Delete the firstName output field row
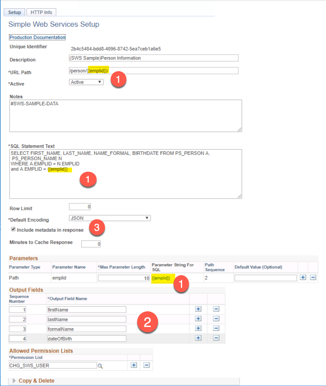This screenshot has width=326, height=386. point(216,309)
